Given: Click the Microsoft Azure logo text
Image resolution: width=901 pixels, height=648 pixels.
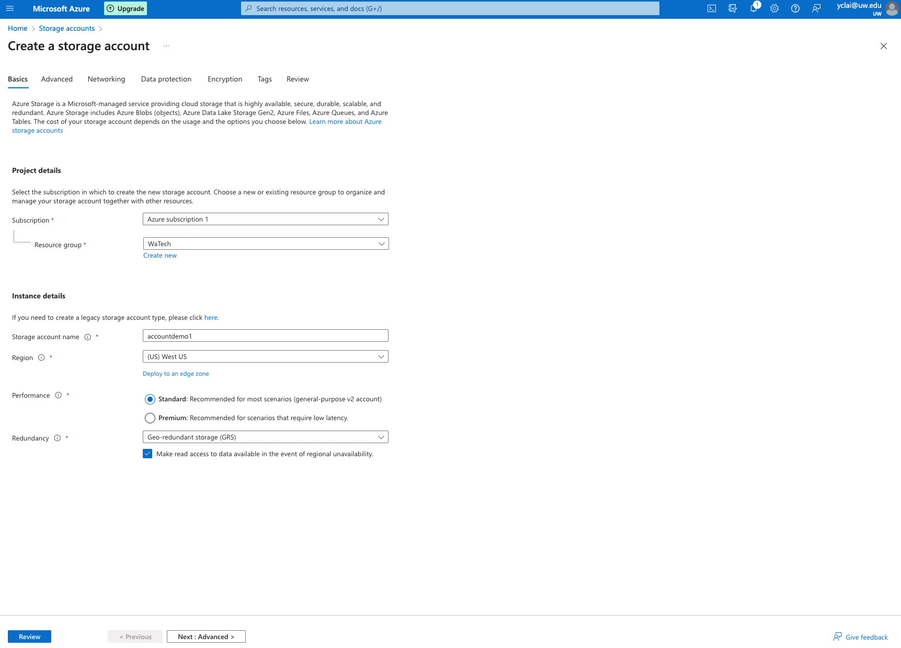Looking at the screenshot, I should [61, 8].
